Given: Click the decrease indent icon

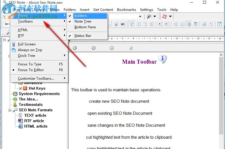Looking at the screenshot, I should coord(160,24).
